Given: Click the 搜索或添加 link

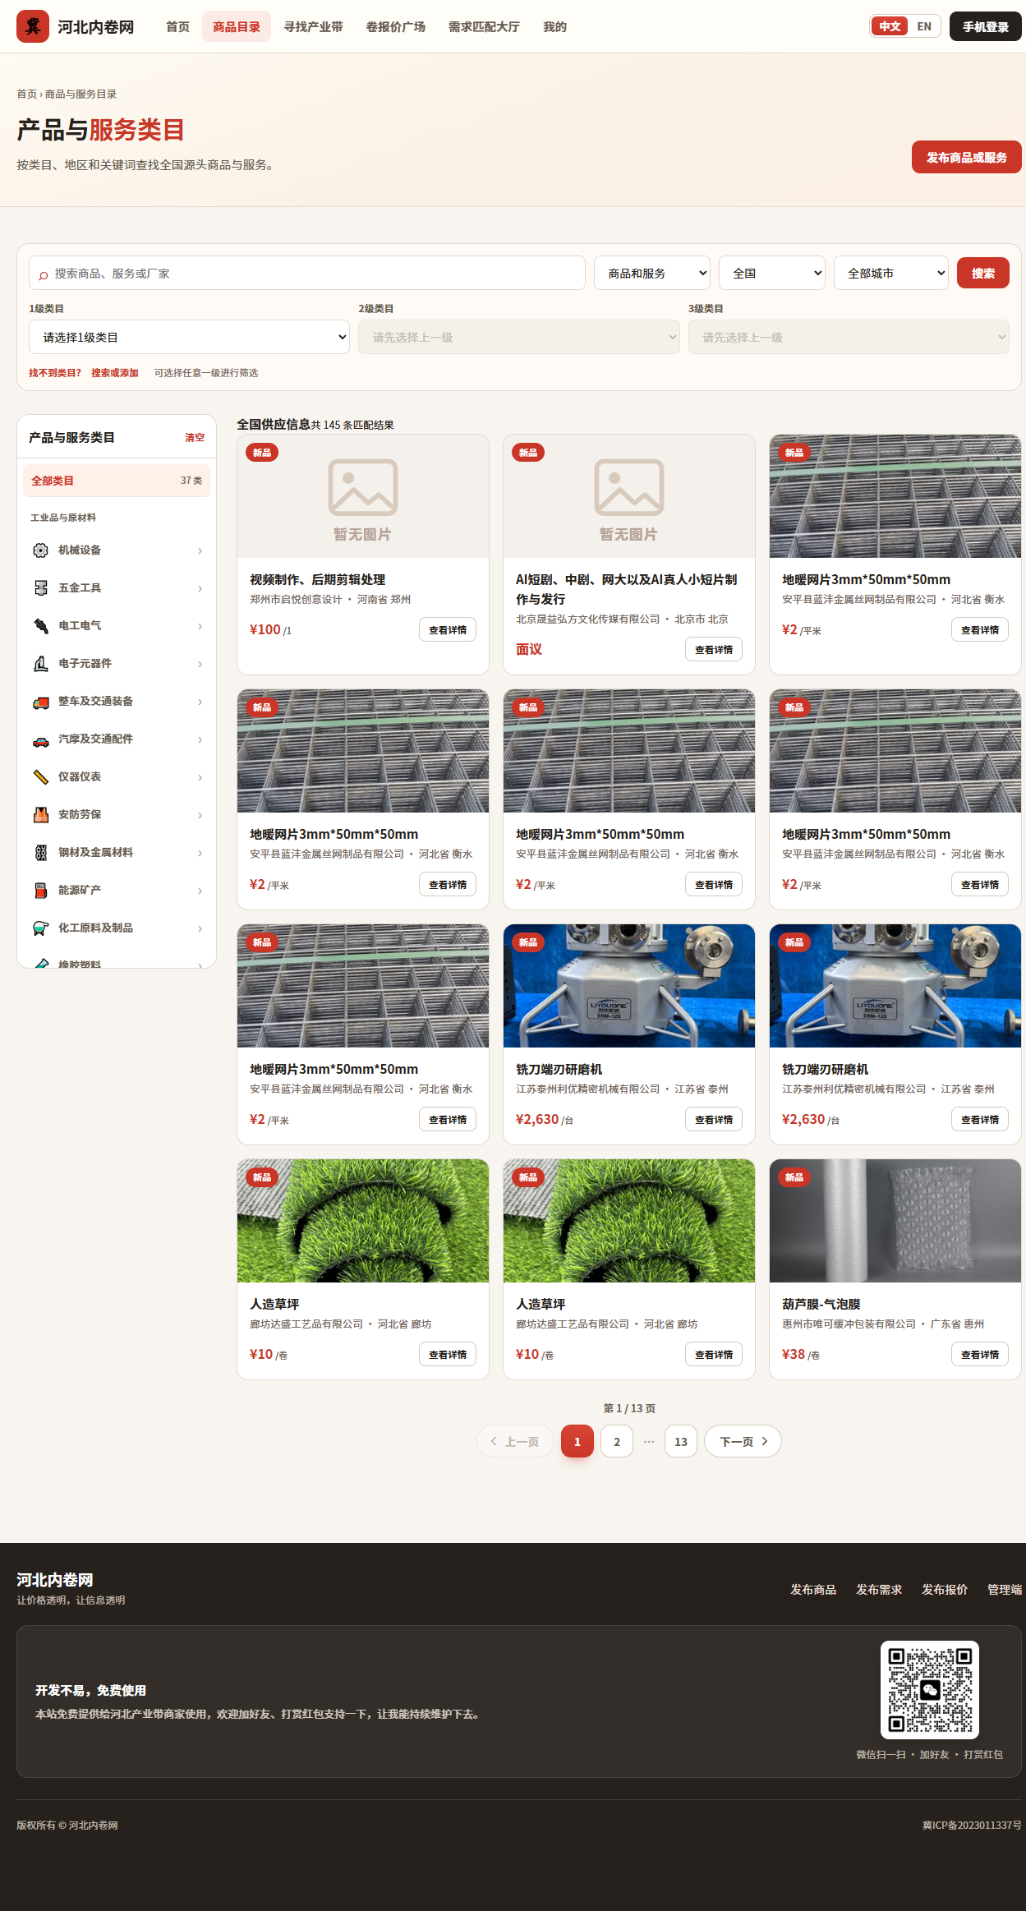Looking at the screenshot, I should 115,373.
